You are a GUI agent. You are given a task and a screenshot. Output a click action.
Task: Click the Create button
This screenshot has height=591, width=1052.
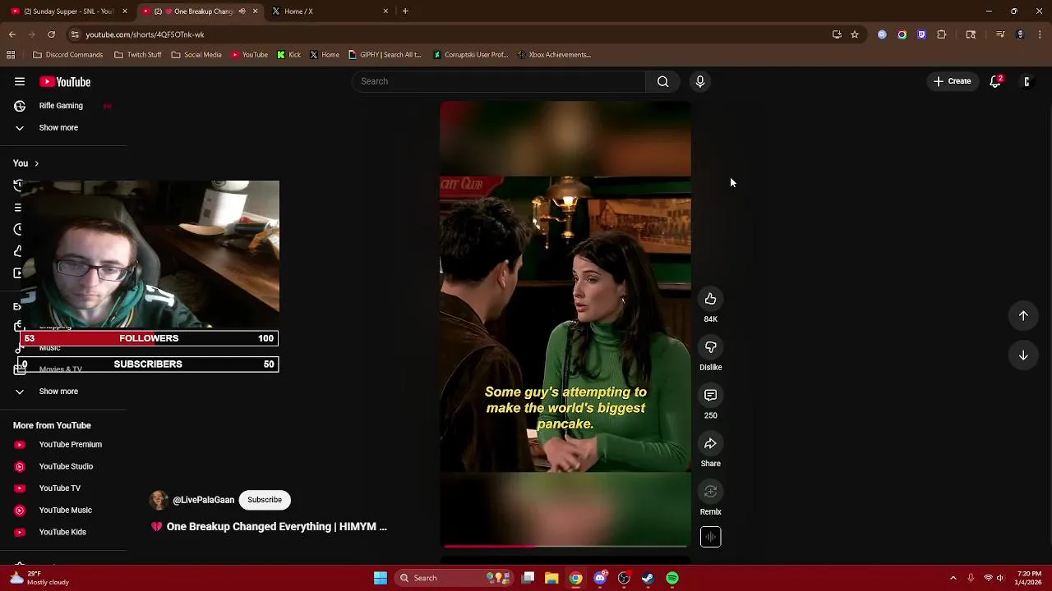coord(952,81)
